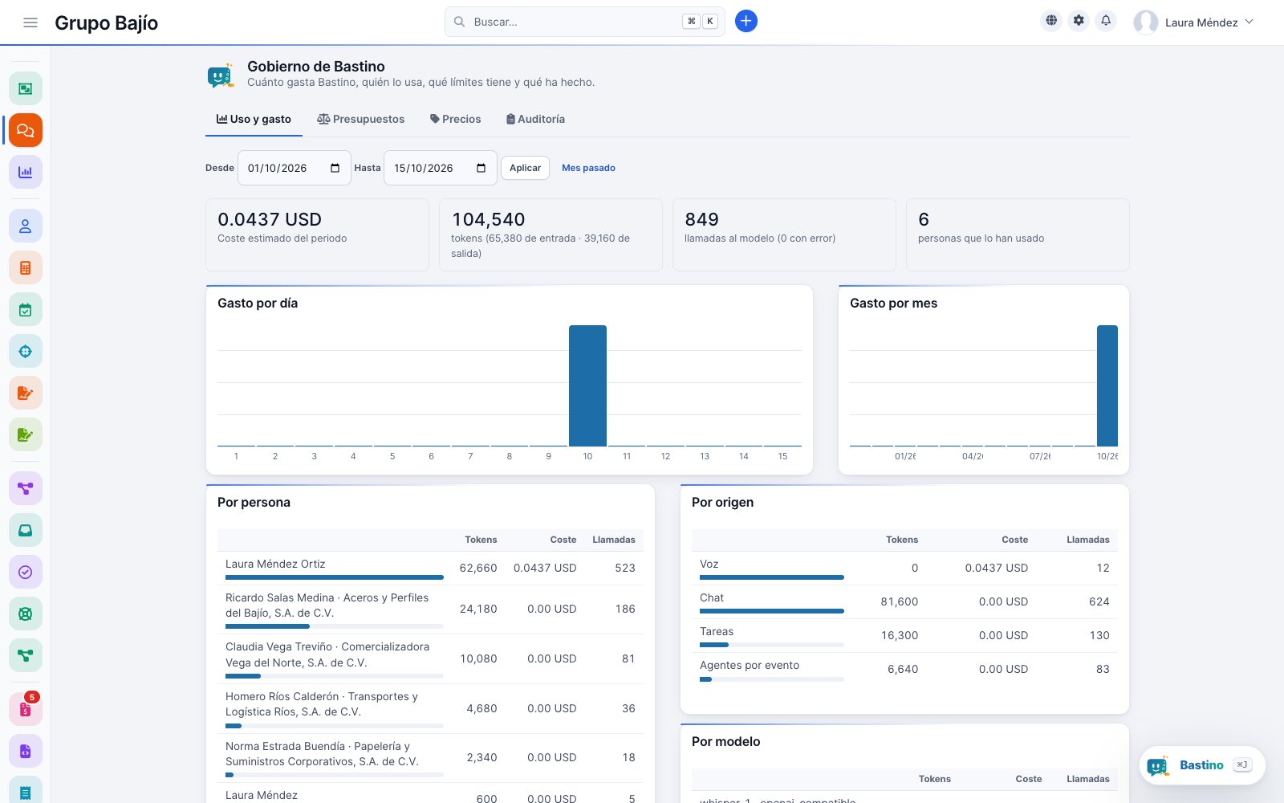Open the purple circled checkmark sidebar icon
The width and height of the screenshot is (1284, 803).
(26, 572)
